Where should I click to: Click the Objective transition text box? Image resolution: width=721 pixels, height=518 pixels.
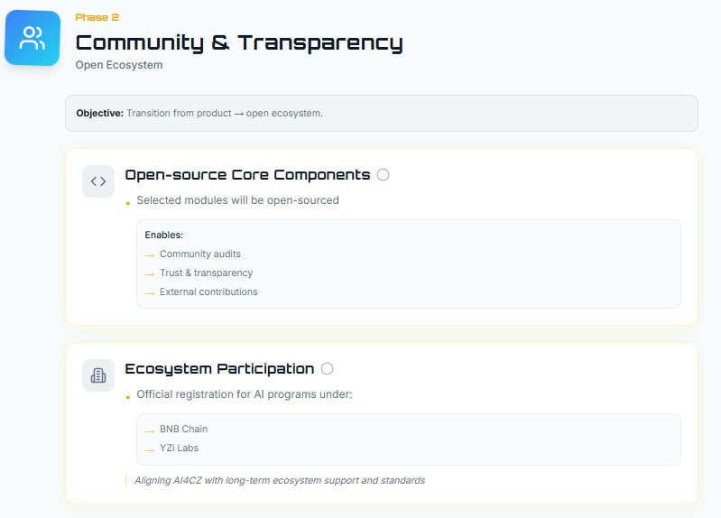tap(382, 113)
